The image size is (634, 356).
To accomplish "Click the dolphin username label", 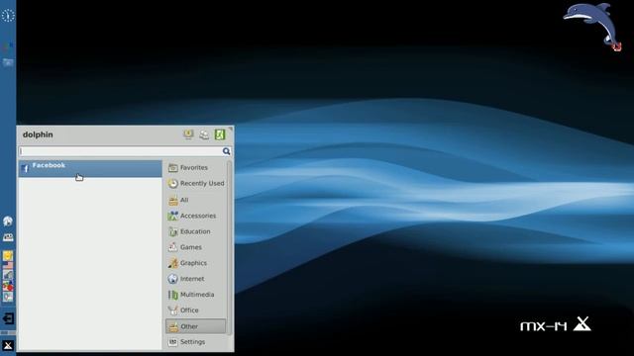I will [38, 134].
